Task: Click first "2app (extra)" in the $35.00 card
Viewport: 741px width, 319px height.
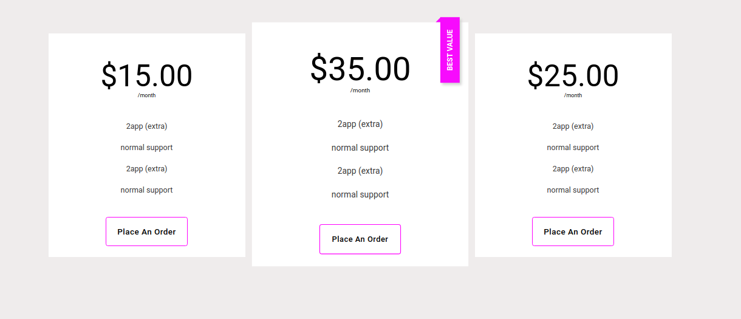Action: (360, 124)
